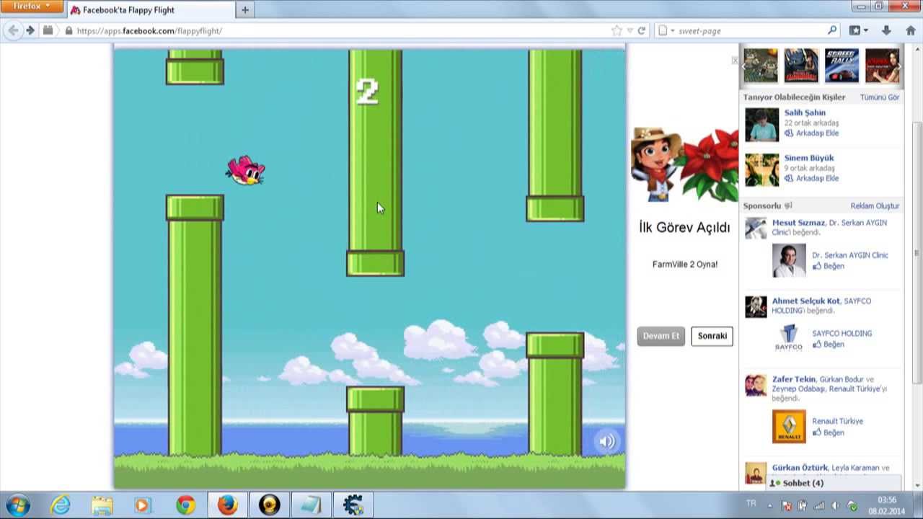Click the SAYFCO HOLDING logo
The width and height of the screenshot is (923, 519).
pyautogui.click(x=789, y=338)
